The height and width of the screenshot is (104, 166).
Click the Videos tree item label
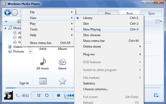click(18, 47)
